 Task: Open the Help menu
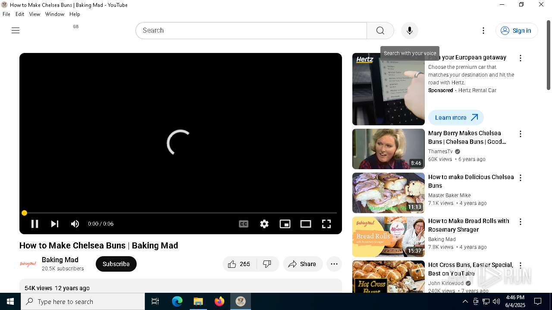coord(75,14)
